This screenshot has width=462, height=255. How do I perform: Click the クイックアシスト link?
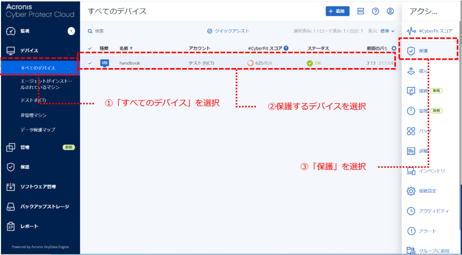[x=229, y=31]
